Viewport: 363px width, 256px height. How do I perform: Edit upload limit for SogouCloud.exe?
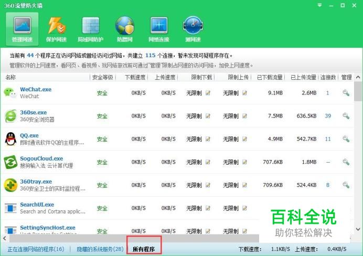[x=244, y=162]
